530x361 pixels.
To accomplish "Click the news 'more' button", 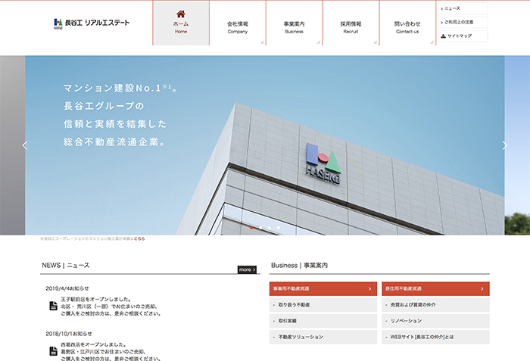I will click(x=248, y=269).
